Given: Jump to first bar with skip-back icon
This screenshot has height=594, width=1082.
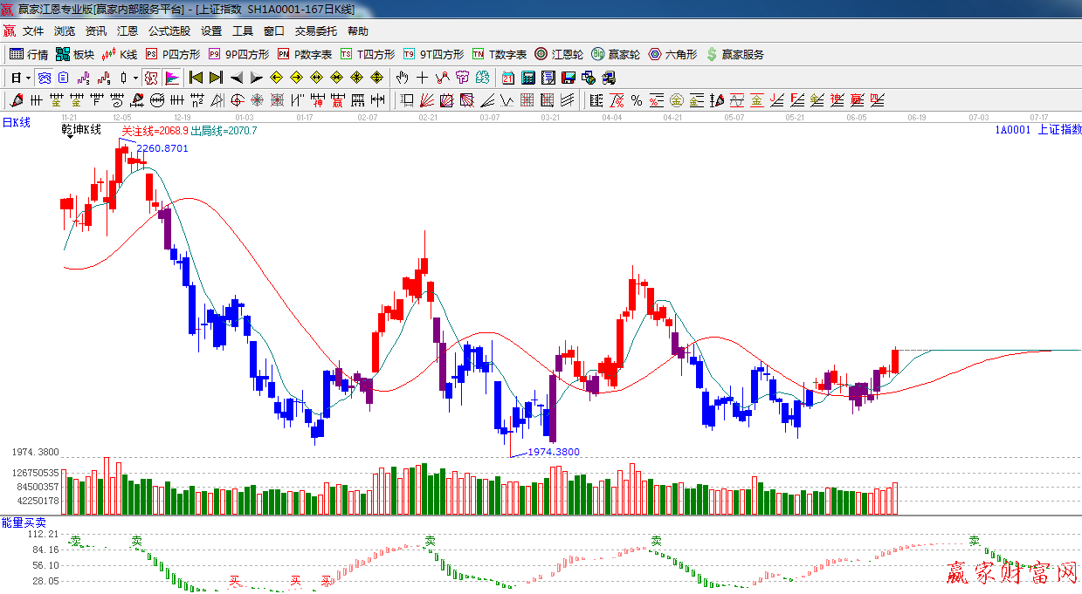Looking at the screenshot, I should 196,78.
